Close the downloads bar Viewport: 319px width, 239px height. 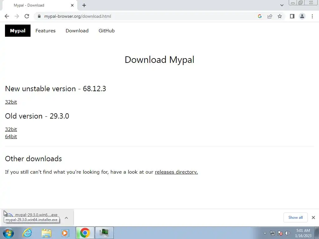[x=313, y=218]
